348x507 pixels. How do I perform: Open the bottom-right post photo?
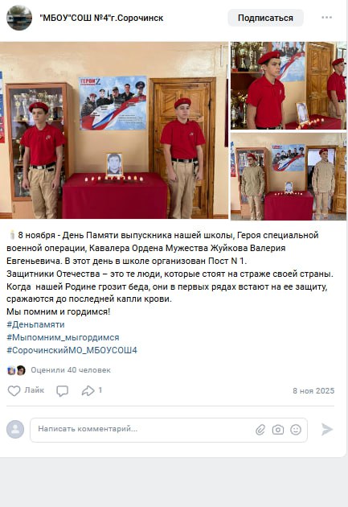point(289,176)
